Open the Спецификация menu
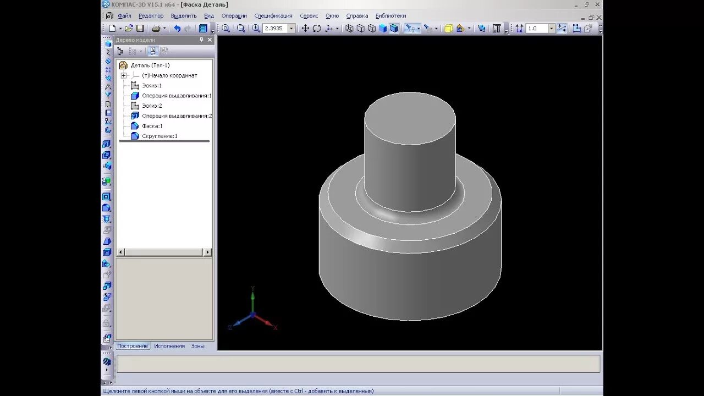Viewport: 704px width, 396px height. tap(273, 16)
